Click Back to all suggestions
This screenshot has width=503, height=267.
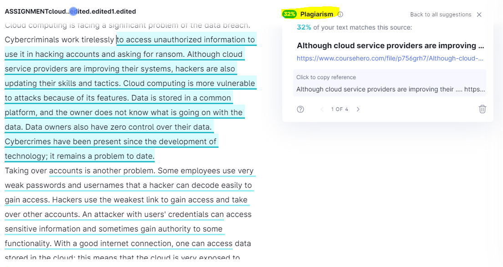point(441,15)
